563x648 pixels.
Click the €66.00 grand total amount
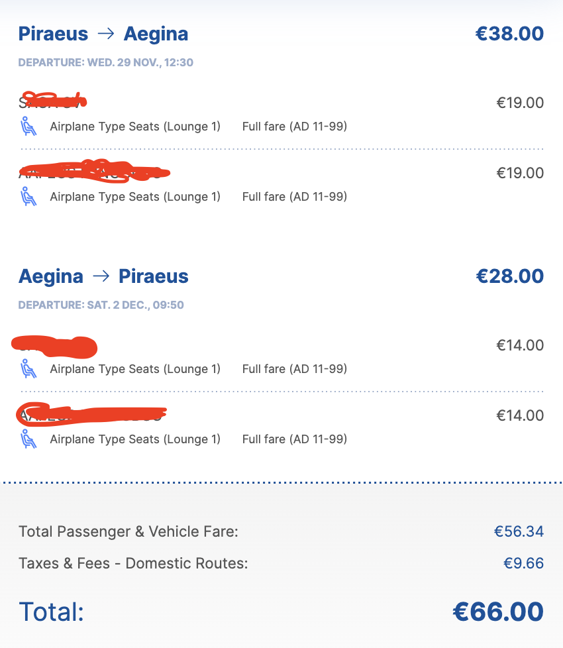pyautogui.click(x=498, y=612)
